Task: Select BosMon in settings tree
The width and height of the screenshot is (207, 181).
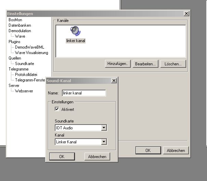Action: [x=15, y=20]
